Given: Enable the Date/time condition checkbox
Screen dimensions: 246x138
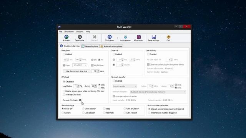Looking at the screenshot, I should pos(64,54).
